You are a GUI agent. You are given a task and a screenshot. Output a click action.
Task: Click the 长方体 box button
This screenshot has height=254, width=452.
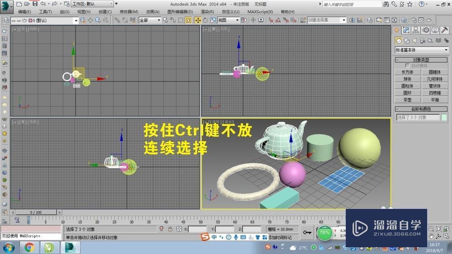tap(407, 72)
